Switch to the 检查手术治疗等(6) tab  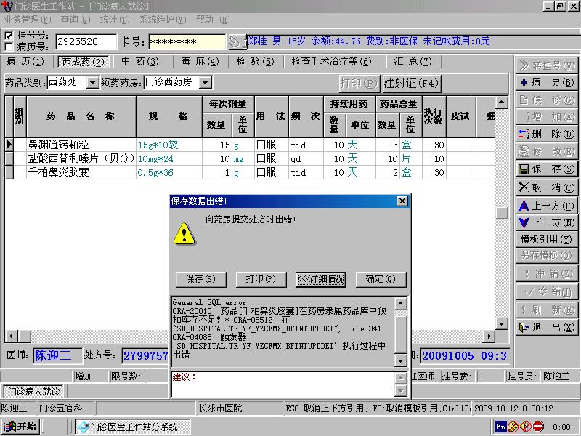[x=331, y=62]
